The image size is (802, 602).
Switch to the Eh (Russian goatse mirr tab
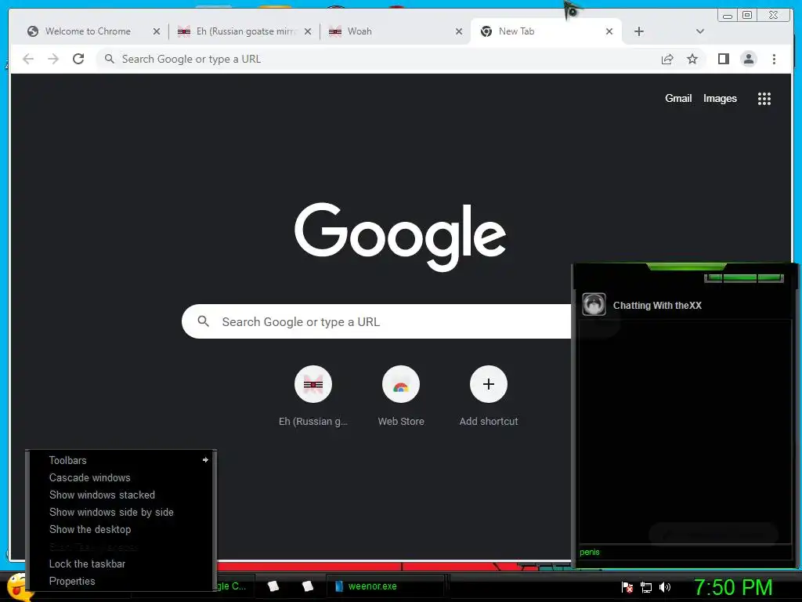(244, 31)
